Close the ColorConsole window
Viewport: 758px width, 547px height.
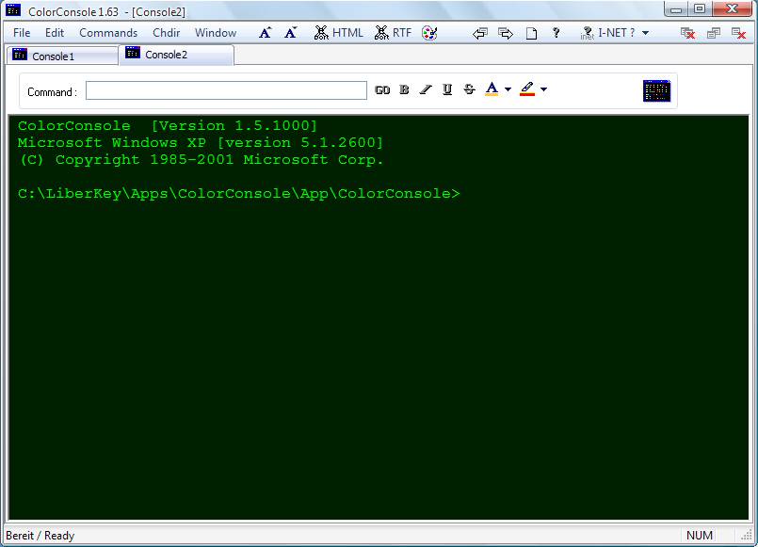pyautogui.click(x=732, y=9)
